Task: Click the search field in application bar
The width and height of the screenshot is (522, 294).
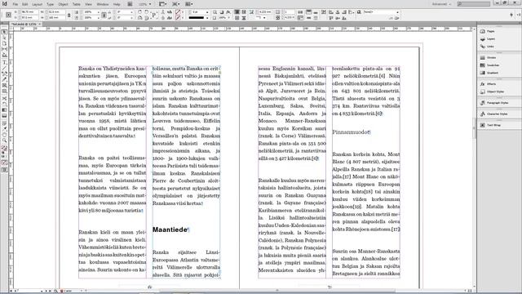Action: point(474,4)
